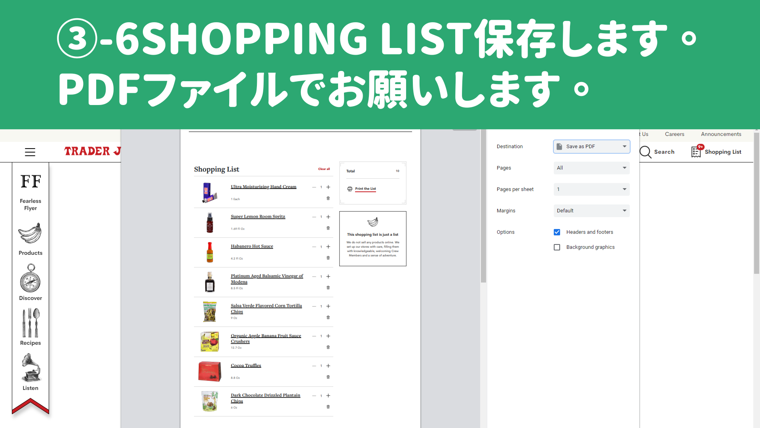This screenshot has height=428, width=760.
Task: Open Habanero Hot Sauce link
Action: (x=252, y=246)
